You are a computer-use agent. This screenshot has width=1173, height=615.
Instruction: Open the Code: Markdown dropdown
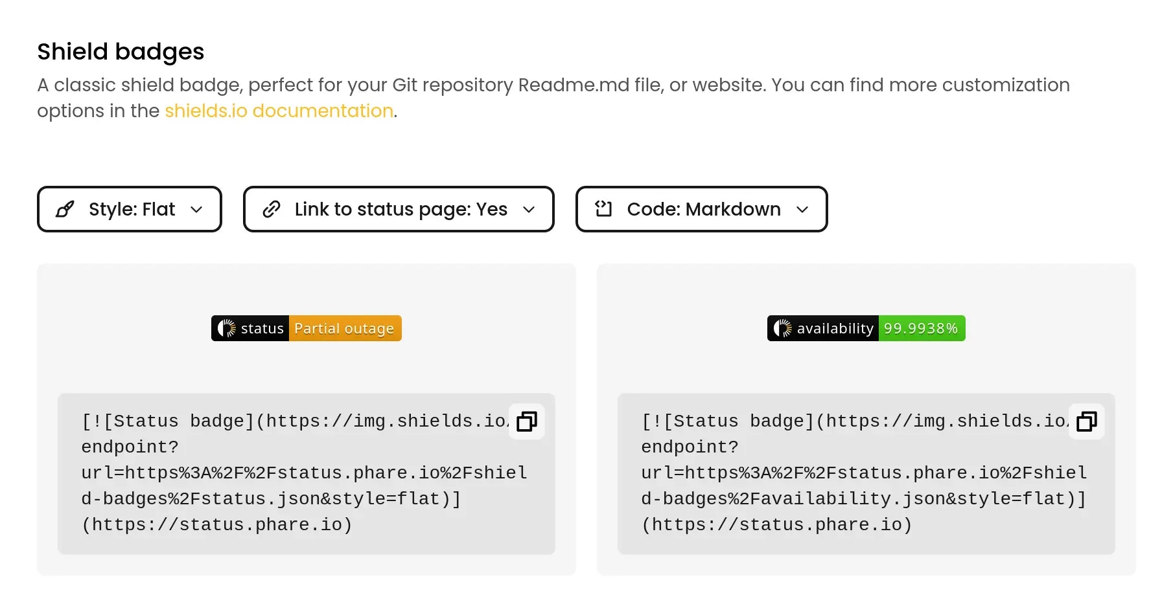coord(702,209)
